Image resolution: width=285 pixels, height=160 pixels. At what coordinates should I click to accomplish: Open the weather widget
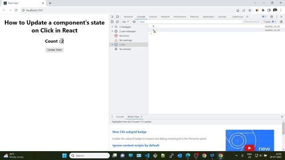[x=14, y=156]
